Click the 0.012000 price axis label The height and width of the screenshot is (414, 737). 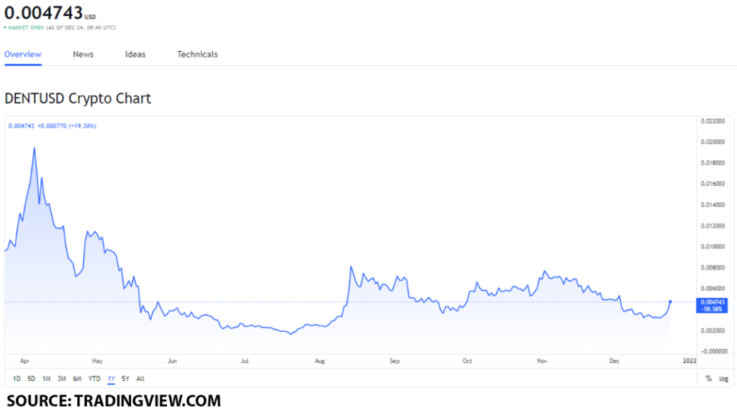coord(713,226)
